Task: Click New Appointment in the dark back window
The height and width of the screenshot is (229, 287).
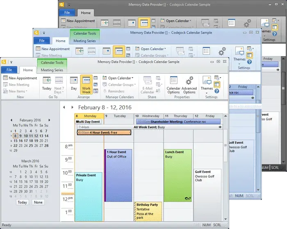Action: tap(78, 20)
